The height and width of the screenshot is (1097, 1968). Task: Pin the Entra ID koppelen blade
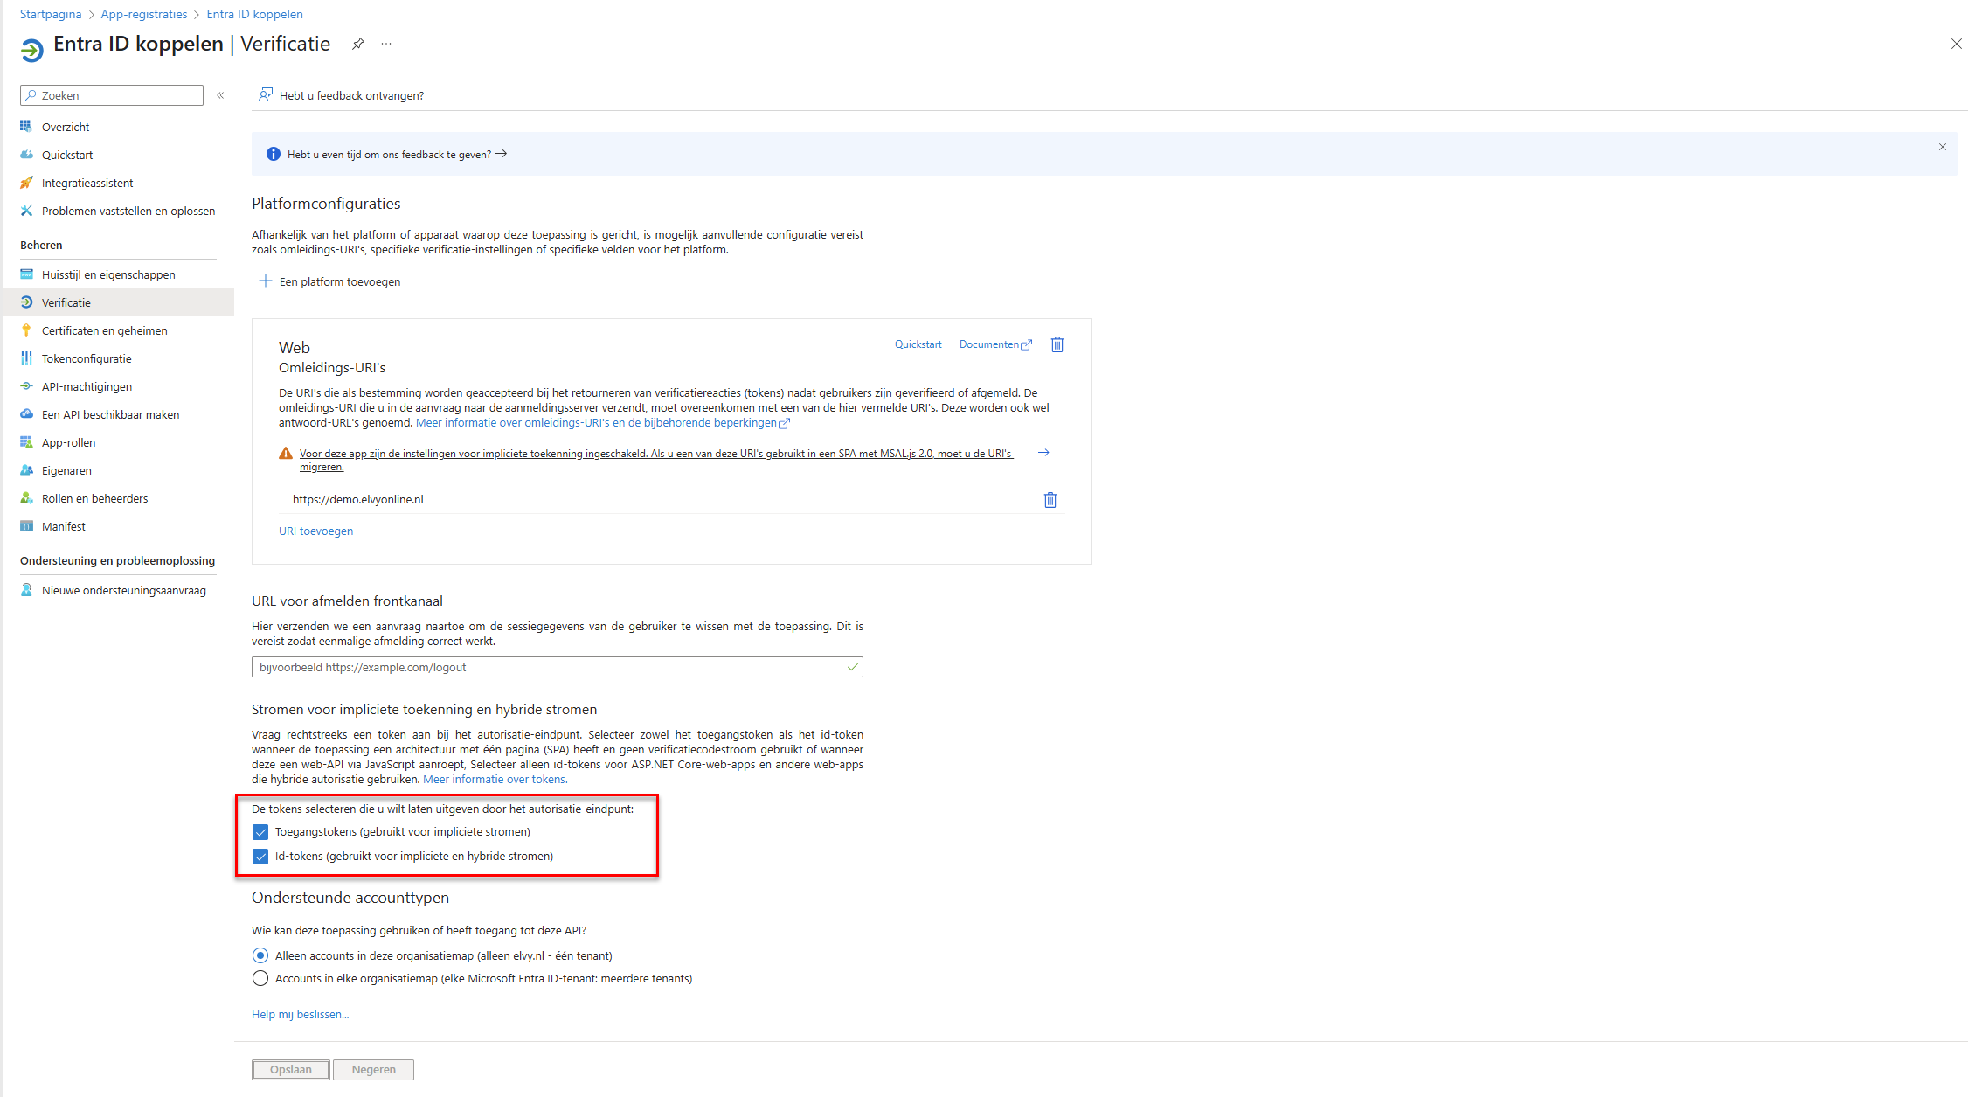coord(358,45)
